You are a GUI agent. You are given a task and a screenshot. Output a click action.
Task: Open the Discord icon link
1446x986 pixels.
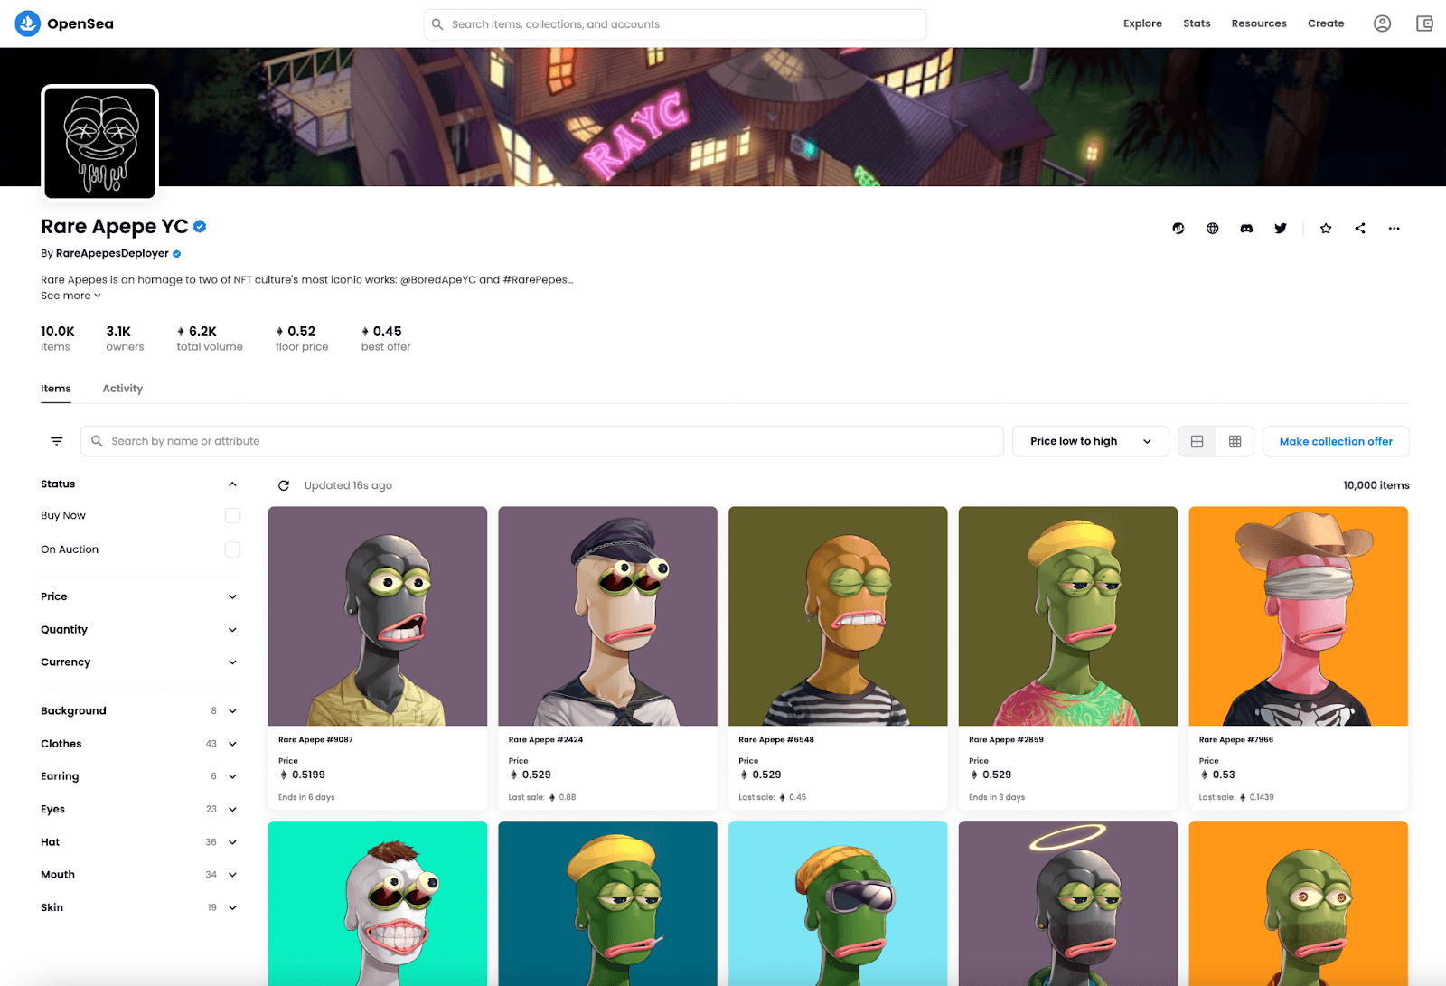click(1246, 229)
